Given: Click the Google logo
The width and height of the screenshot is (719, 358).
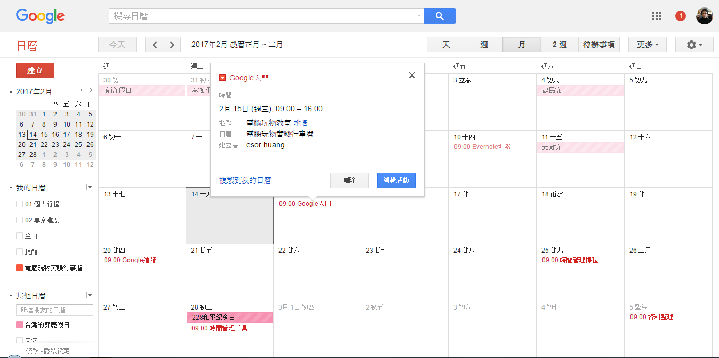Looking at the screenshot, I should [x=40, y=16].
